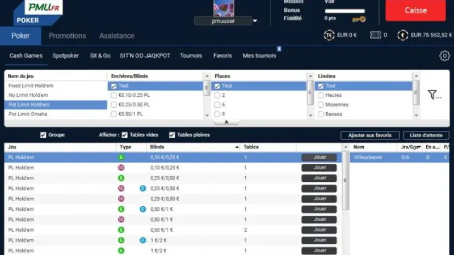Click the pmuuser avatar image
The height and width of the screenshot is (255, 454).
tap(224, 8)
